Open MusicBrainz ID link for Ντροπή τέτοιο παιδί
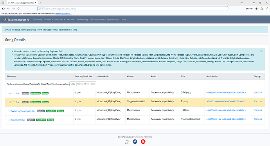270x146 pixels. [226, 119]
